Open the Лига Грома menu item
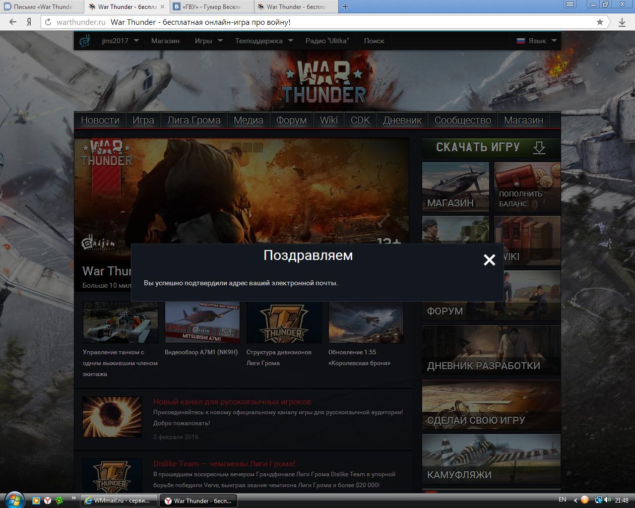This screenshot has width=635, height=508. click(194, 120)
